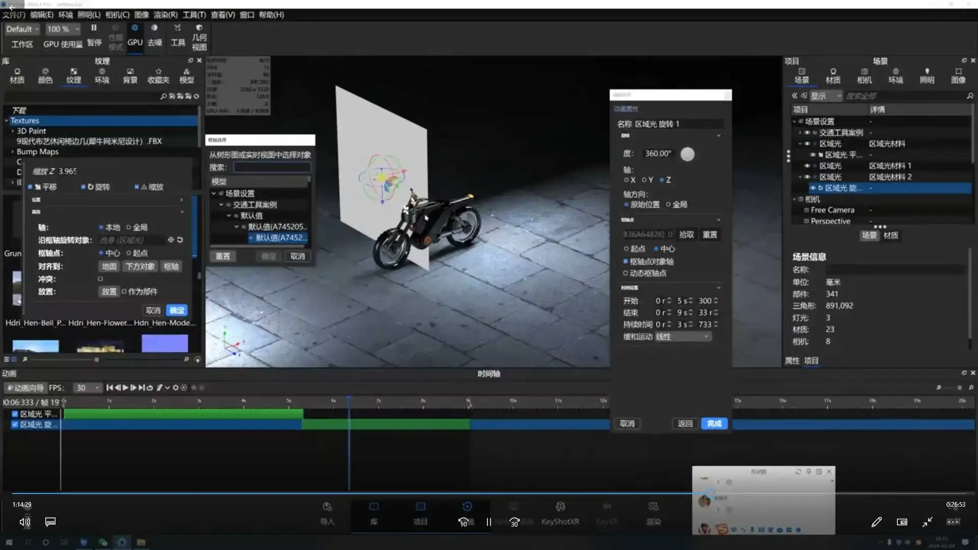Enable the GPU rendering mode

point(134,36)
